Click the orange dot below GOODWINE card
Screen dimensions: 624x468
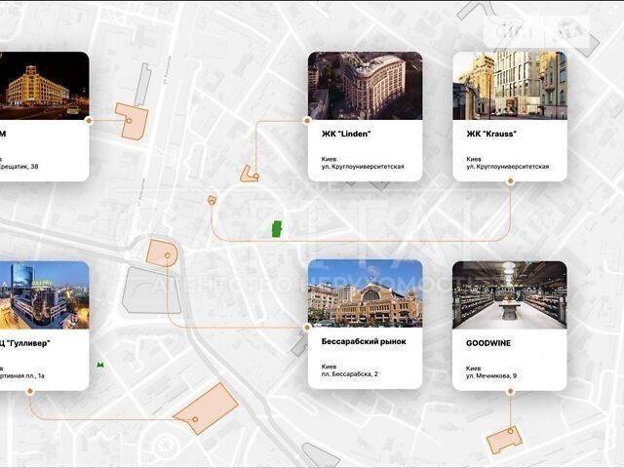[x=510, y=392]
